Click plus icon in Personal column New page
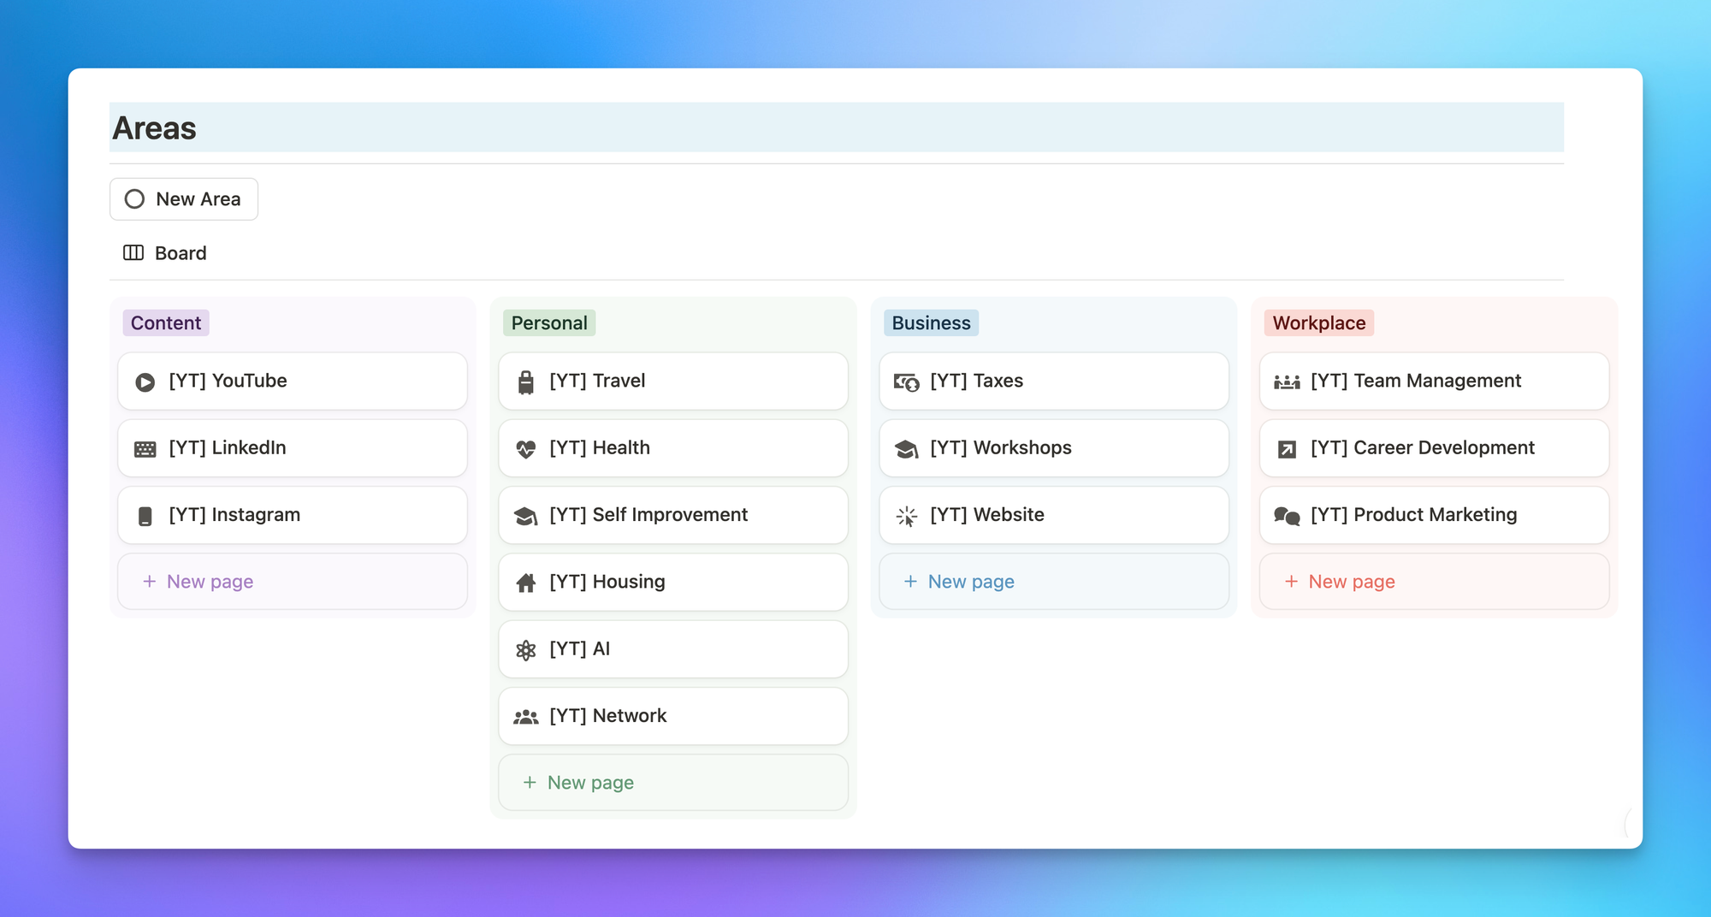Screen dimensions: 1711x917 point(530,782)
